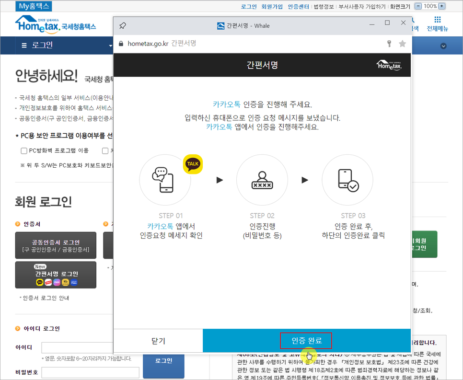Increase screen size with plus button
The width and height of the screenshot is (463, 380).
tap(442, 6)
